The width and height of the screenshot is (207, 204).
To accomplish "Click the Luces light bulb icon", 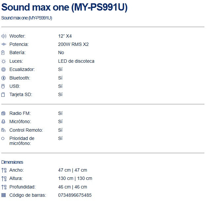I will [4, 61].
